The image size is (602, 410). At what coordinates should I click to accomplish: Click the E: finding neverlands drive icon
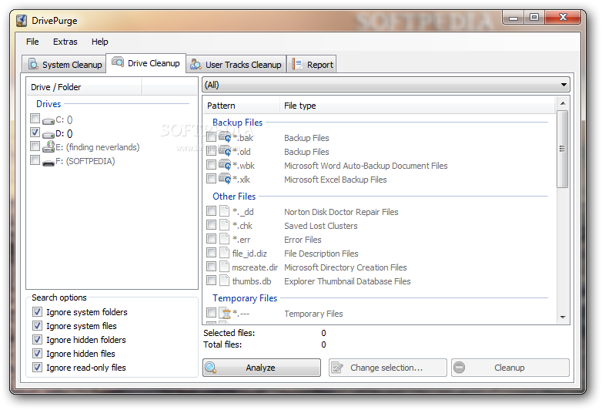point(48,147)
